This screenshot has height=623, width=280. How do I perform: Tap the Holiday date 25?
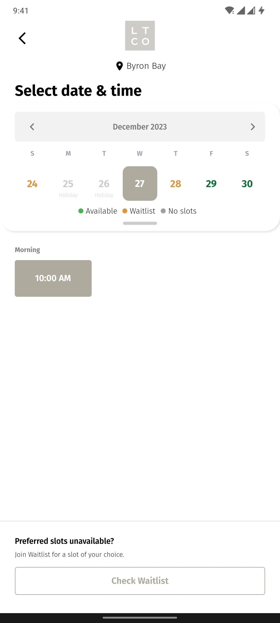coord(68,187)
